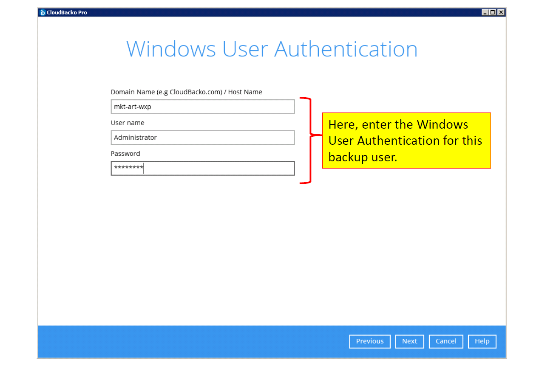The height and width of the screenshot is (377, 539).
Task: Click the Domain Name field label text
Action: (x=186, y=92)
